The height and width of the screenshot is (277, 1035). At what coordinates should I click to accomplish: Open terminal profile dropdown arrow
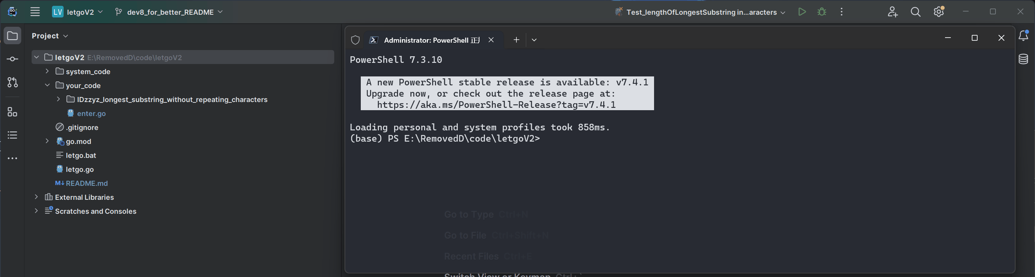pos(534,40)
